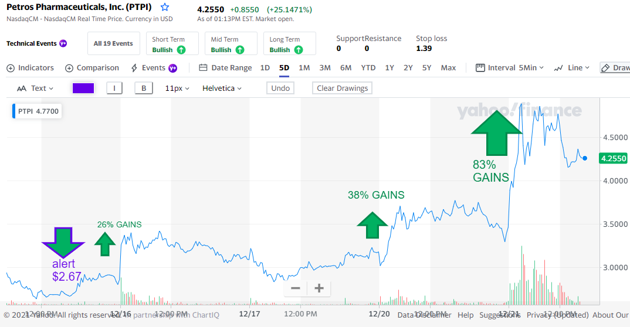Click Clear Drawings
The image size is (630, 327).
[x=343, y=88]
